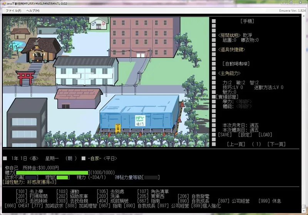
Task: Click the green 體力 stamina bar
Action: 52,173
